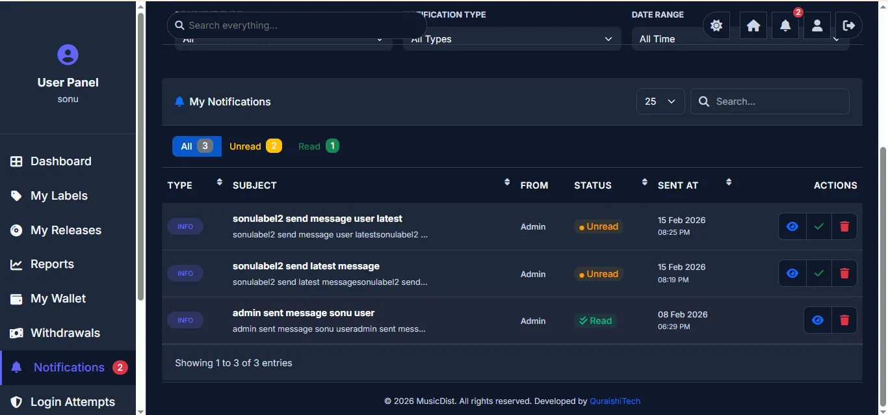888x415 pixels.
Task: Sort table by Sent At column arrows
Action: pyautogui.click(x=729, y=182)
